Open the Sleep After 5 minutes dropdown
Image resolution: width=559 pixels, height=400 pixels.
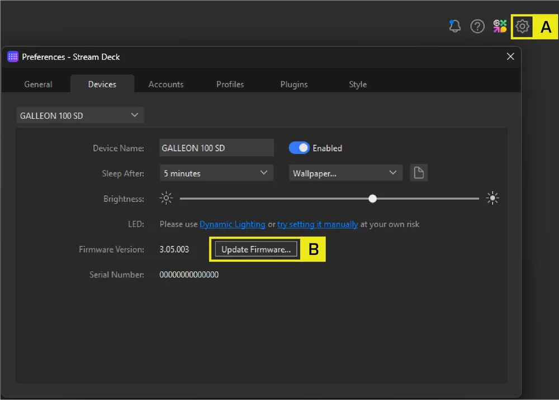click(x=216, y=173)
